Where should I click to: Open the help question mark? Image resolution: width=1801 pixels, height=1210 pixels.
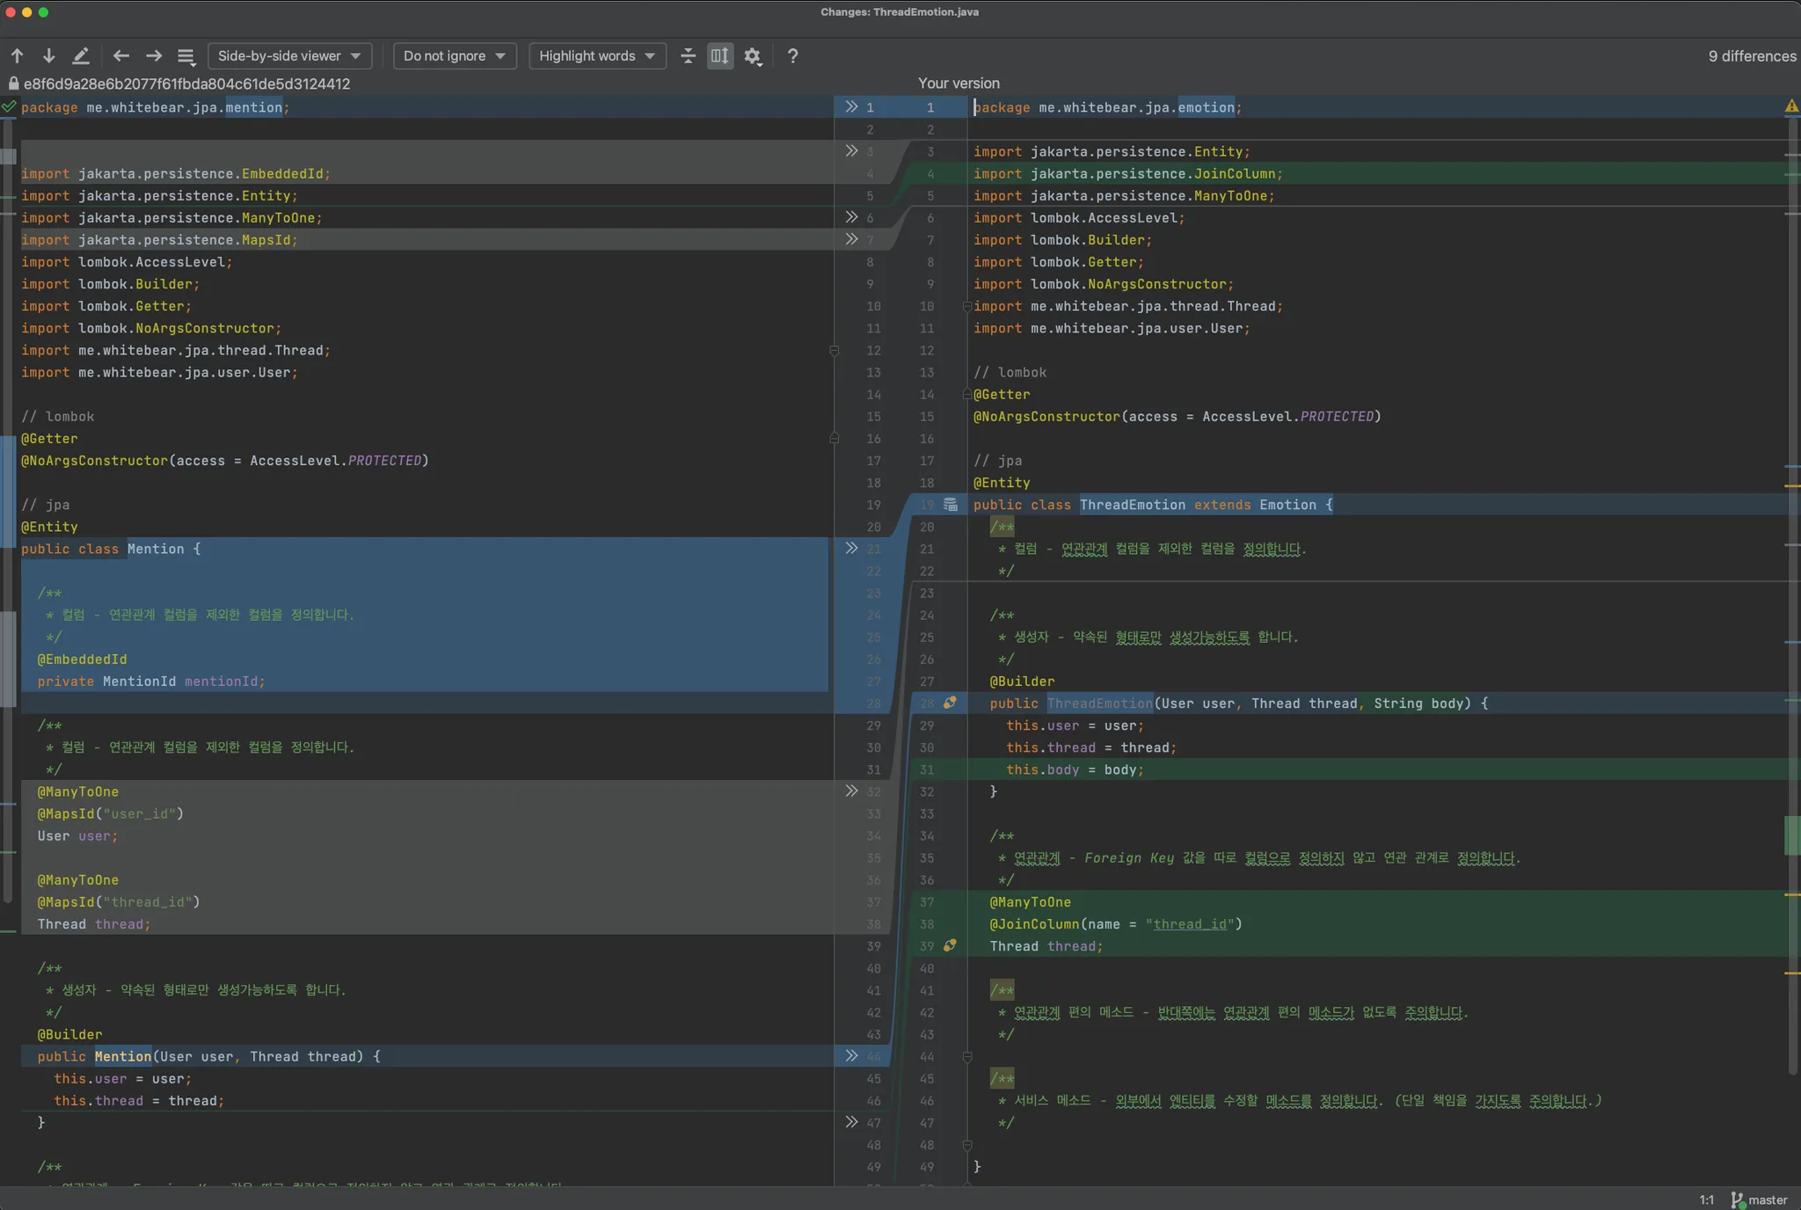click(792, 56)
